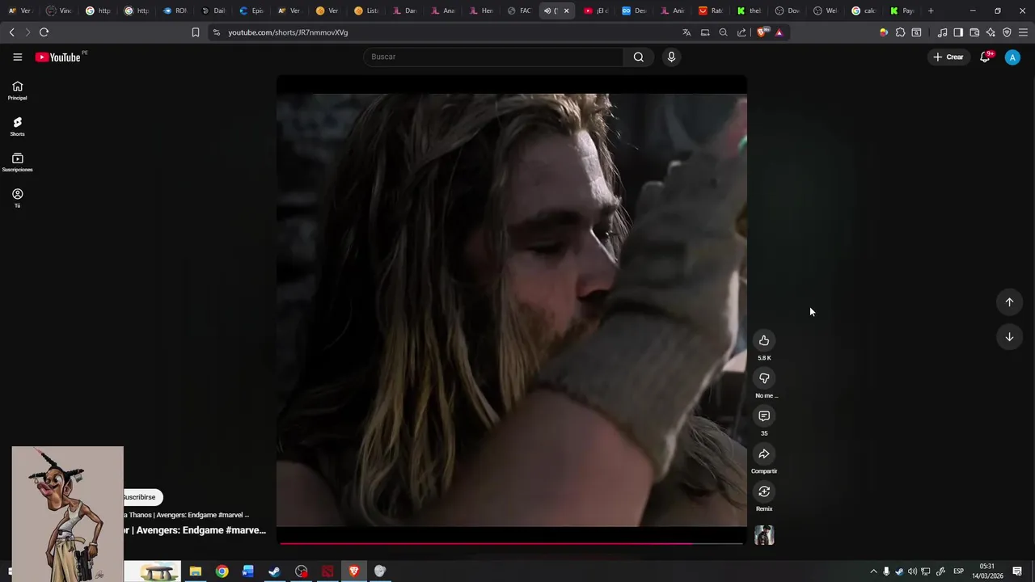Open File Explorer from taskbar
This screenshot has height=582, width=1035.
195,571
